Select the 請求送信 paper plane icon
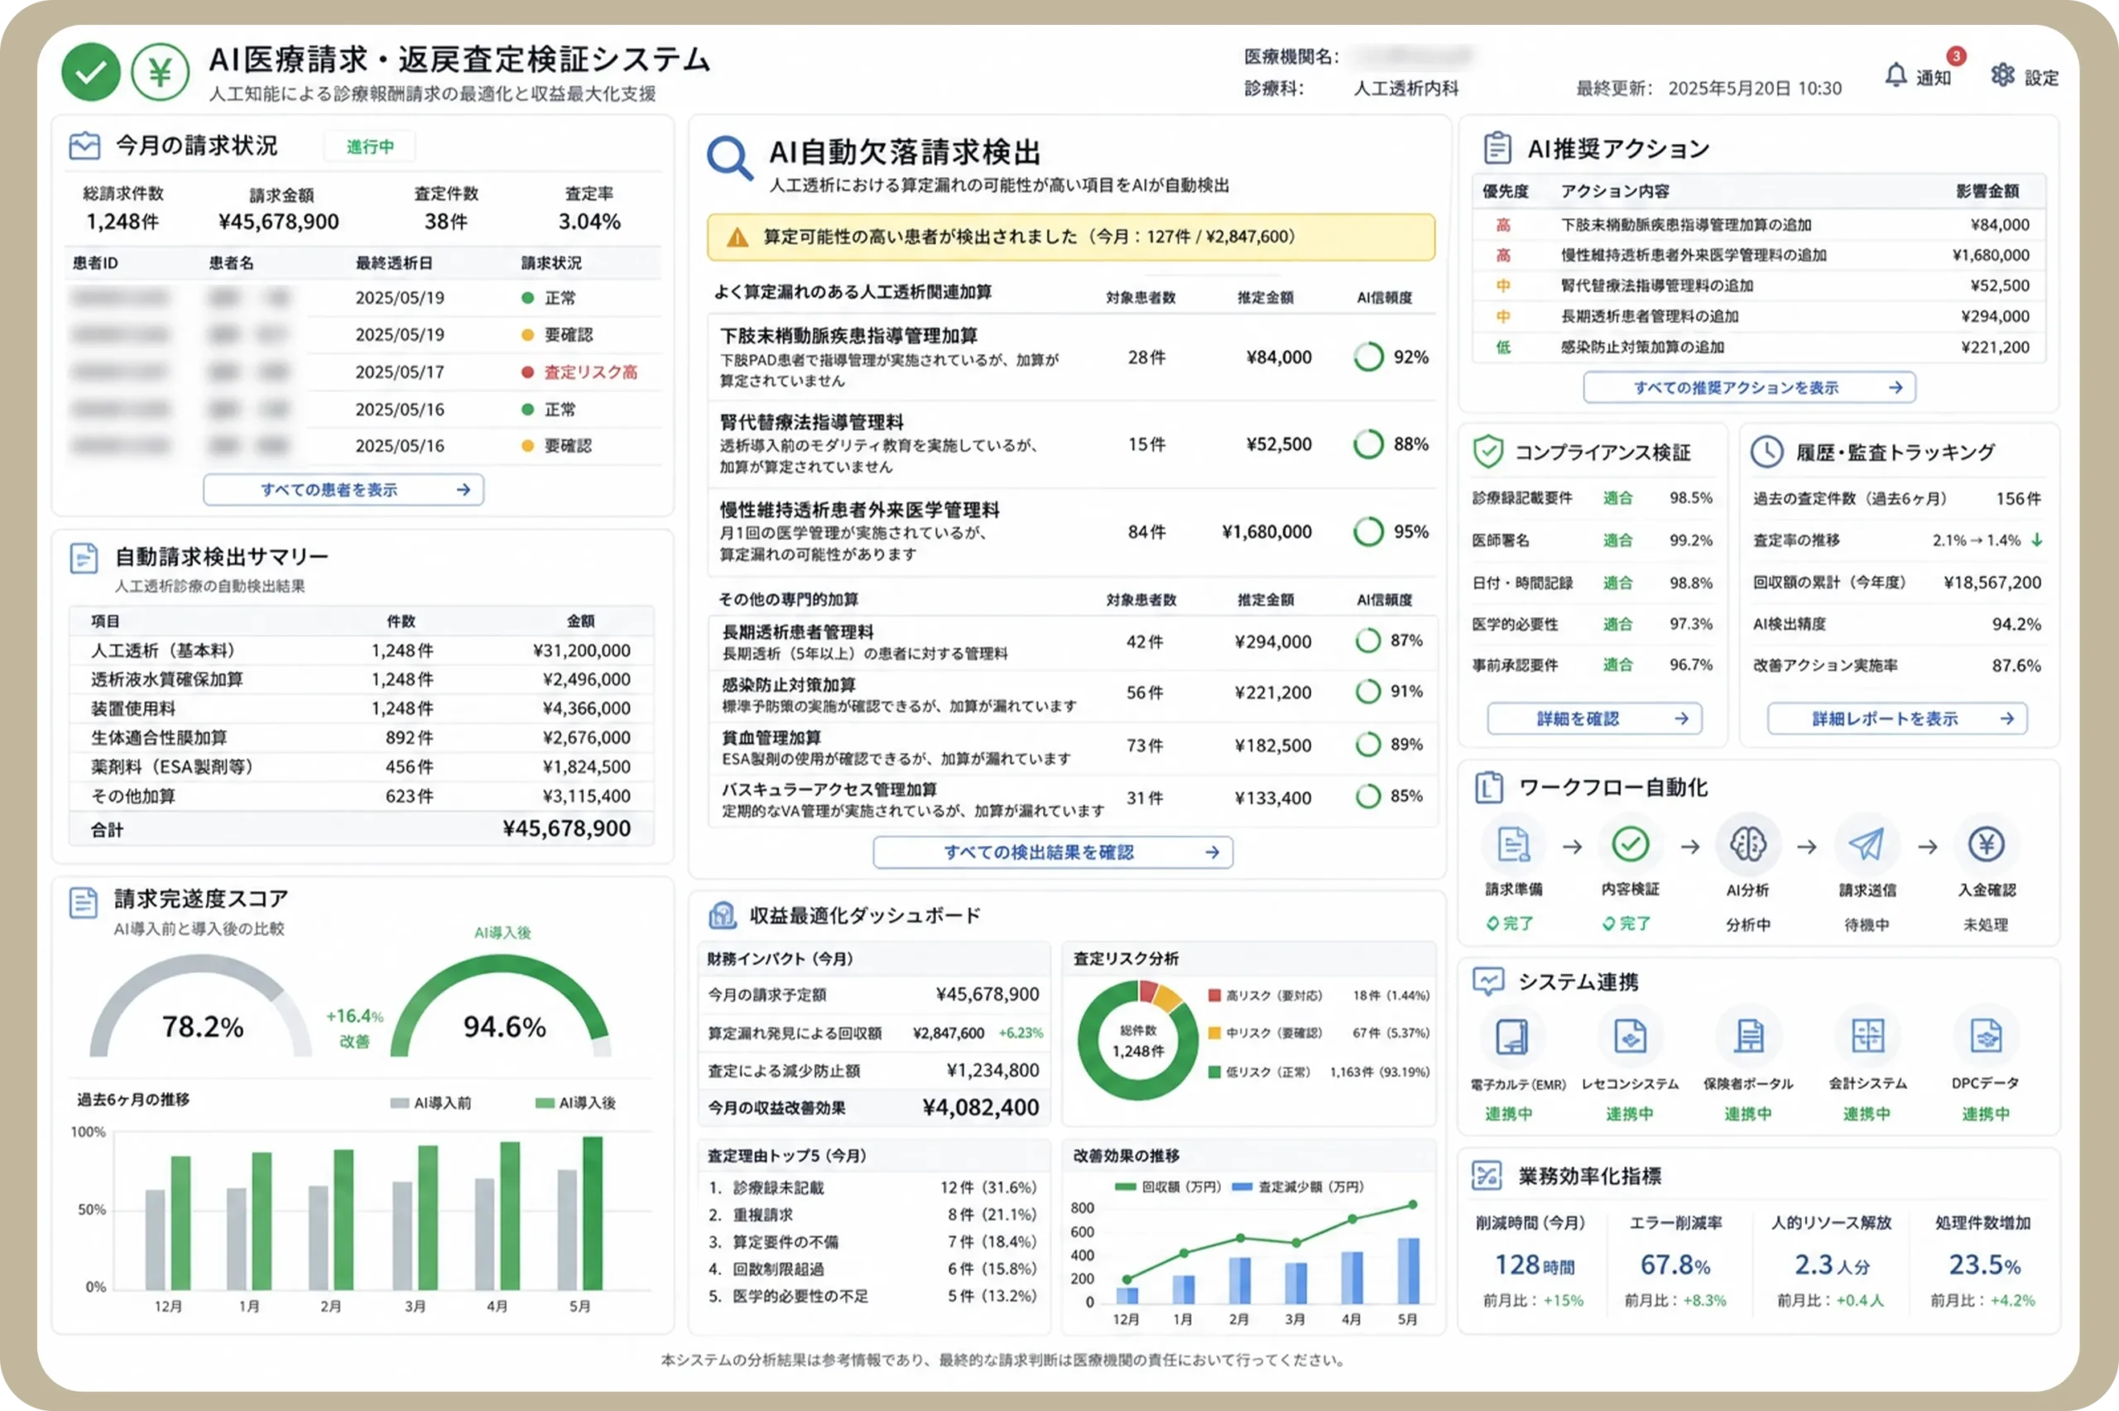The image size is (2119, 1411). pyautogui.click(x=1867, y=845)
